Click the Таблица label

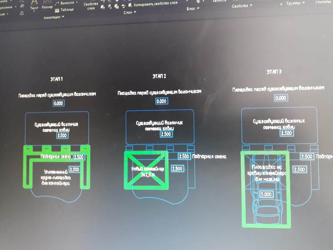coord(67,10)
